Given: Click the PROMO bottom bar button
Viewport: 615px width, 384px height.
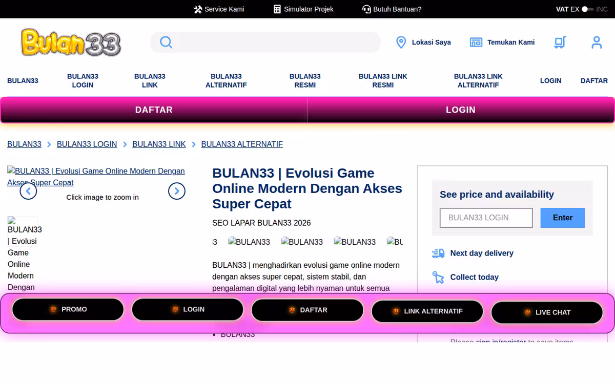Looking at the screenshot, I should coord(68,309).
